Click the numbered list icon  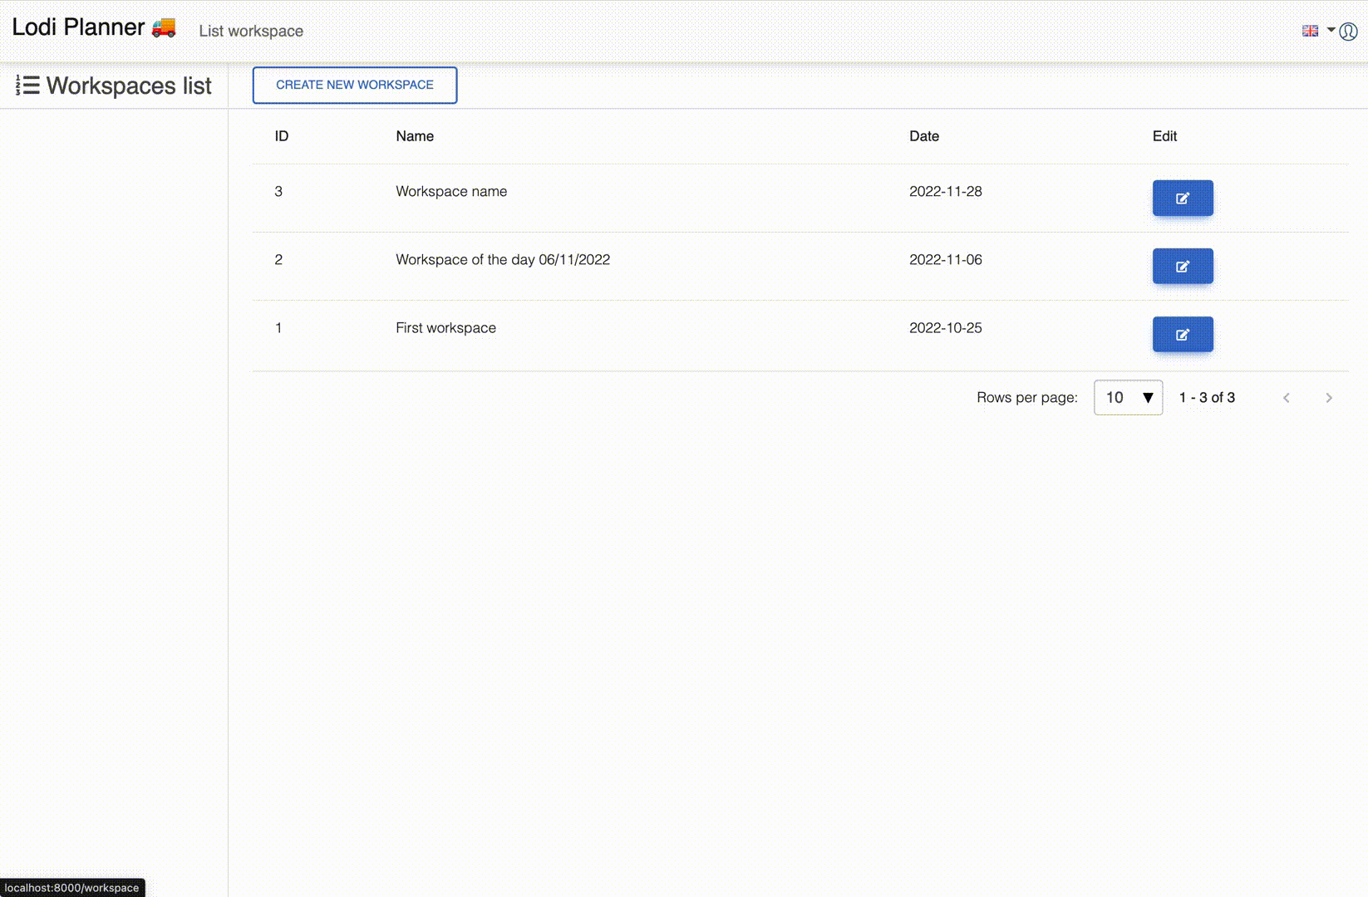(27, 86)
